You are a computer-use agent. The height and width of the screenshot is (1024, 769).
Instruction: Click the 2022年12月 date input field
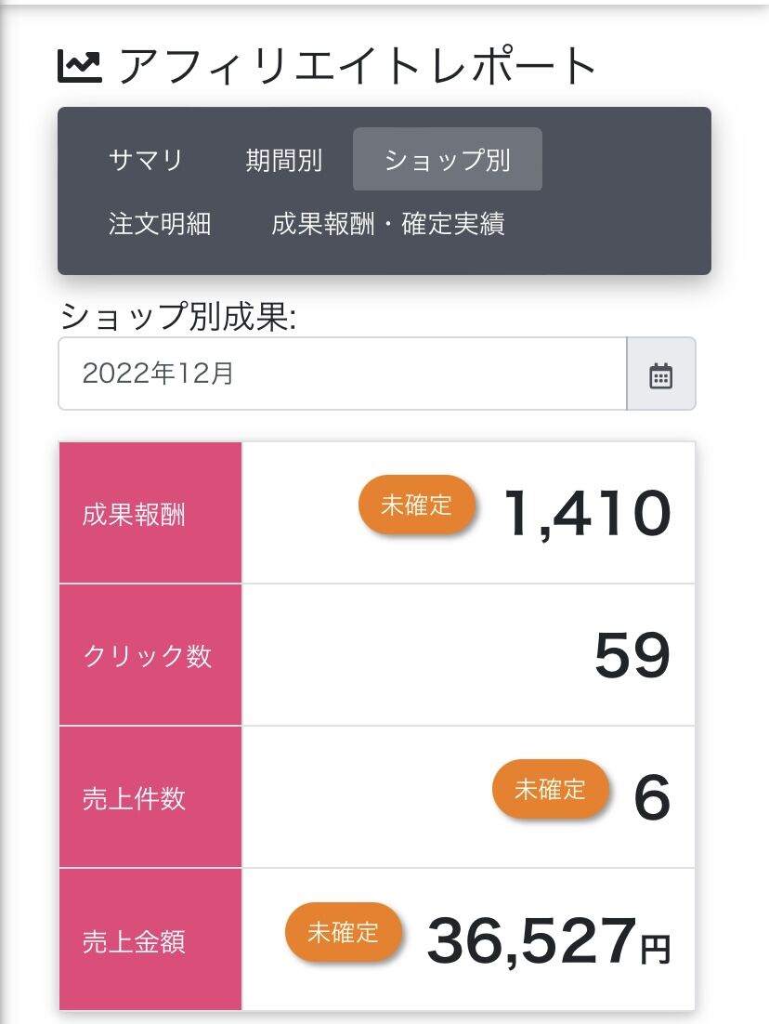tap(342, 374)
